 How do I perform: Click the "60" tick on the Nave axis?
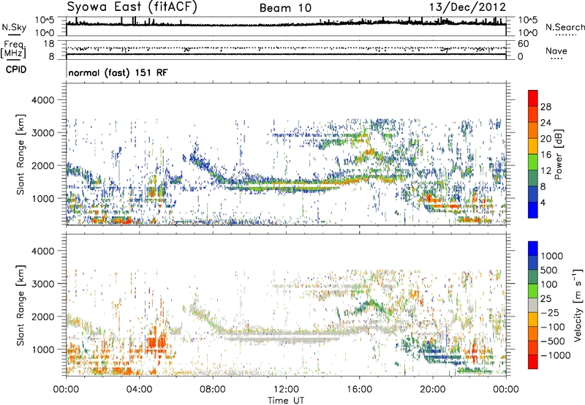tap(524, 44)
